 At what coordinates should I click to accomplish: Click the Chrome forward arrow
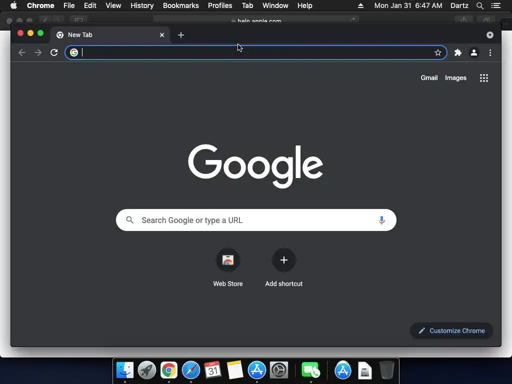[x=38, y=52]
